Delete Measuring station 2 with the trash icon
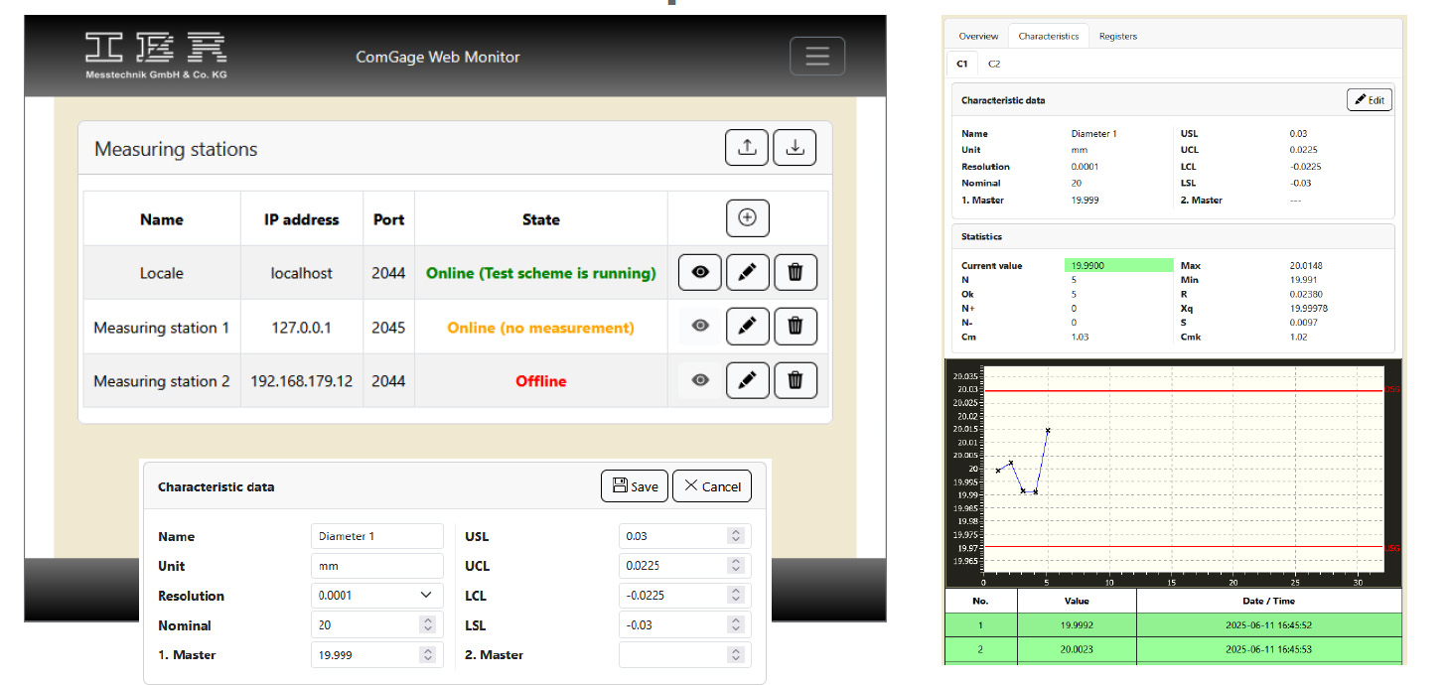The width and height of the screenshot is (1449, 685). coord(795,380)
